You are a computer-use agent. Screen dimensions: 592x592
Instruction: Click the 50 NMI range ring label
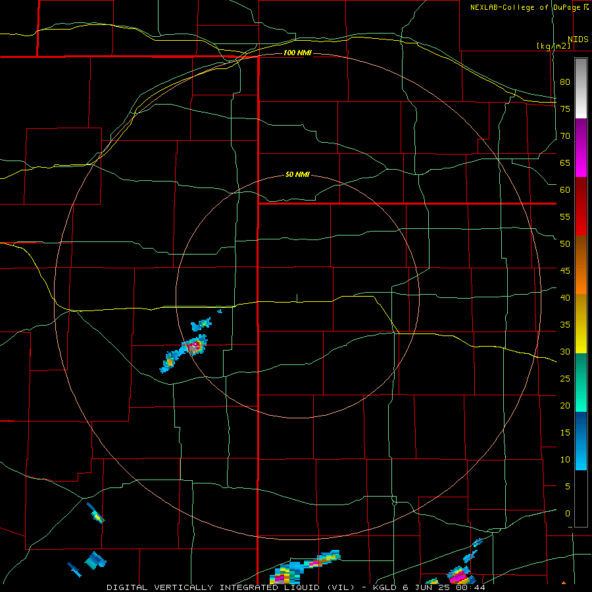297,174
